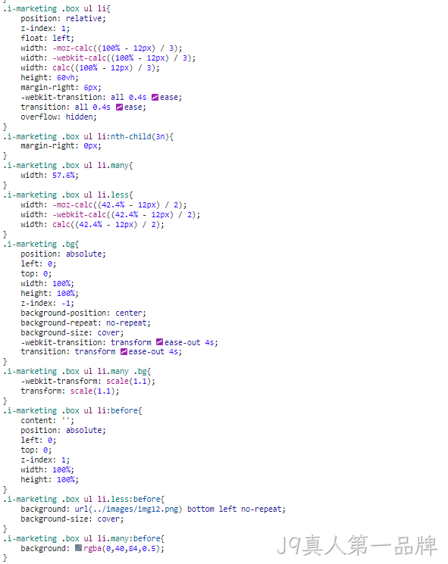Click the JQ watermark text
The width and height of the screenshot is (448, 564).
(x=356, y=545)
